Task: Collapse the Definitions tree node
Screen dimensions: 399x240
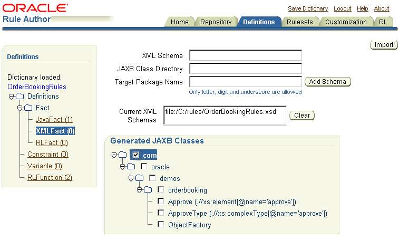Action: [11, 97]
